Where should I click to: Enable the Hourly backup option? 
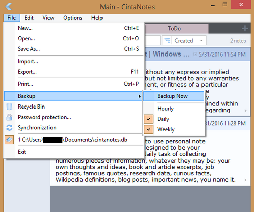pos(174,109)
